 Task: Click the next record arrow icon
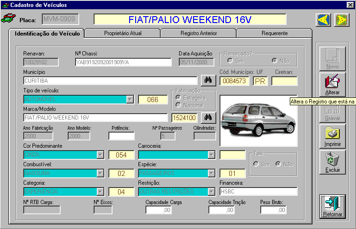click(x=342, y=20)
